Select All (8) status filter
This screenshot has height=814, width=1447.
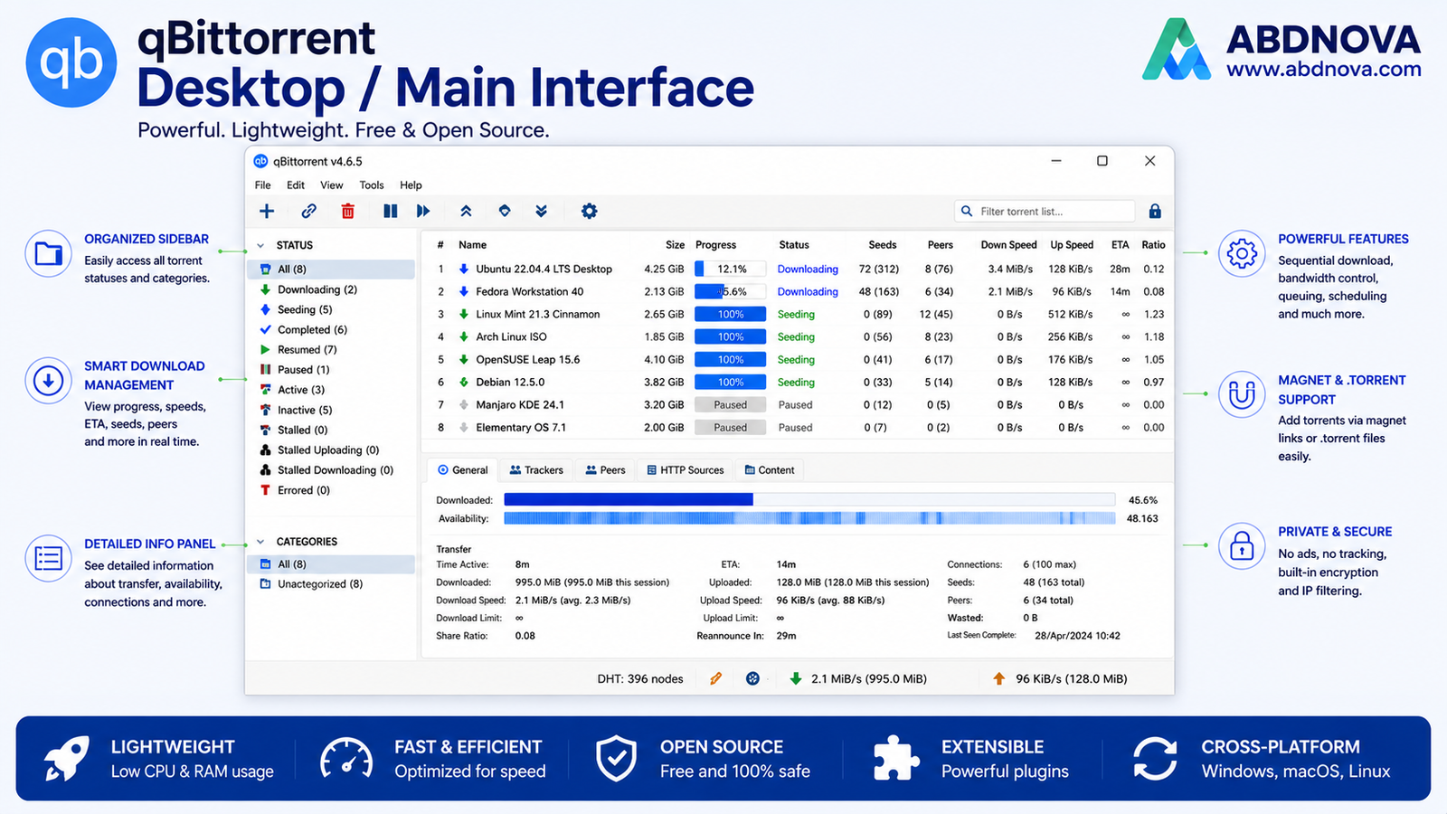(x=331, y=269)
